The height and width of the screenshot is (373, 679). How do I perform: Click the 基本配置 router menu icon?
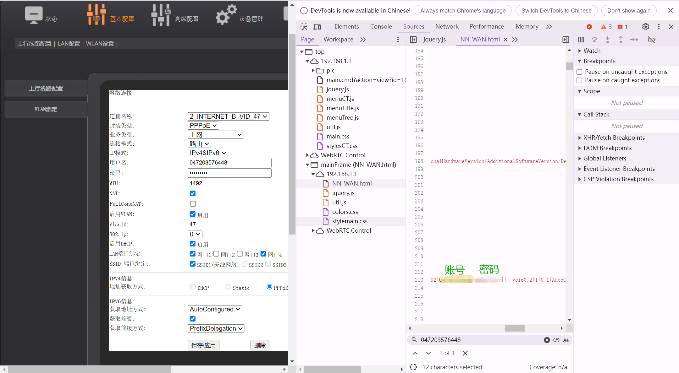[97, 15]
